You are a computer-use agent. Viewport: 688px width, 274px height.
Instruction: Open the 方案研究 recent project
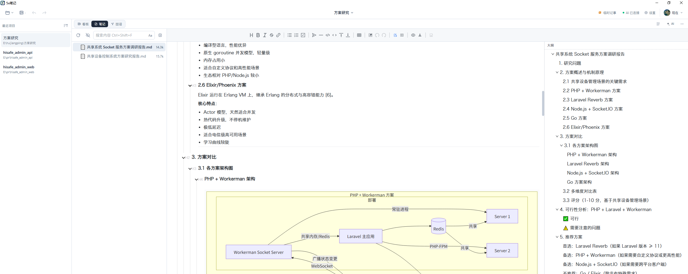tap(35, 40)
